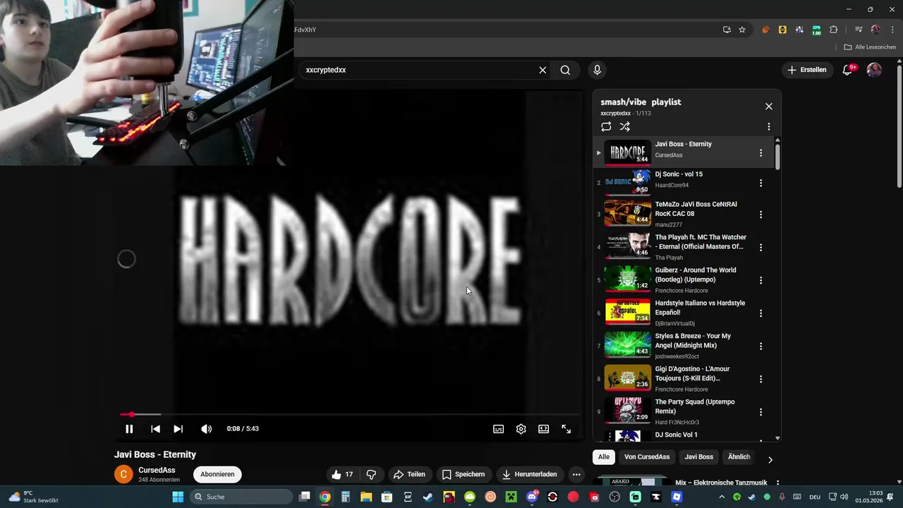Image resolution: width=903 pixels, height=508 pixels.
Task: Play Dj Sonic - vol 15 thumbnail
Action: [x=628, y=181]
